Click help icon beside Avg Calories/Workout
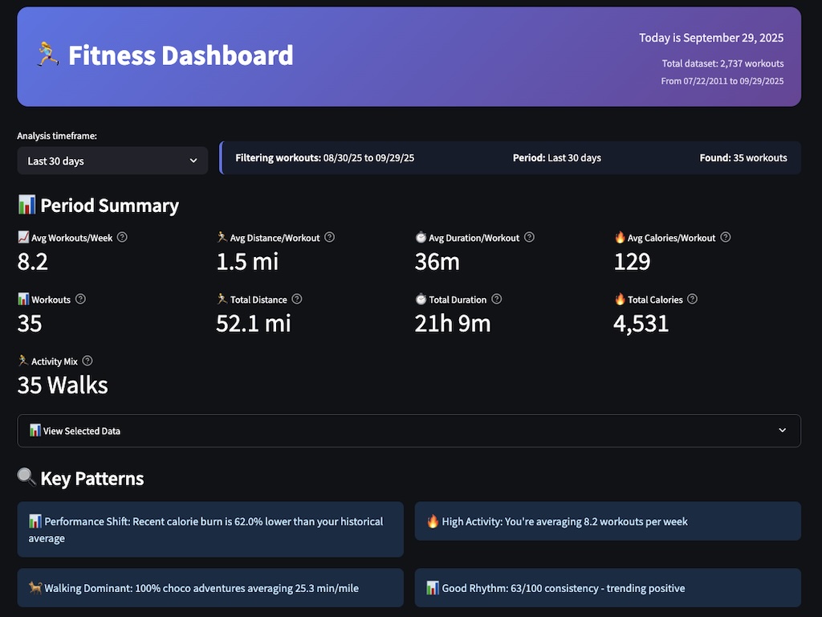 726,238
